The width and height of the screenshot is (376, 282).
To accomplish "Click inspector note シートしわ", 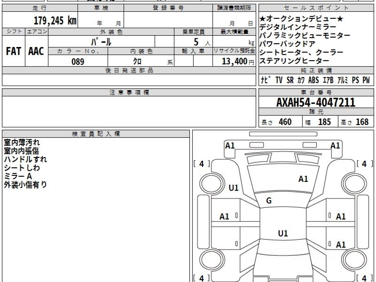I will point(22,168).
